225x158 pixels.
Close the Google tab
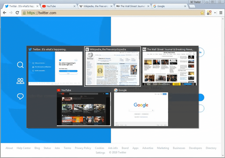[x=185, y=6]
